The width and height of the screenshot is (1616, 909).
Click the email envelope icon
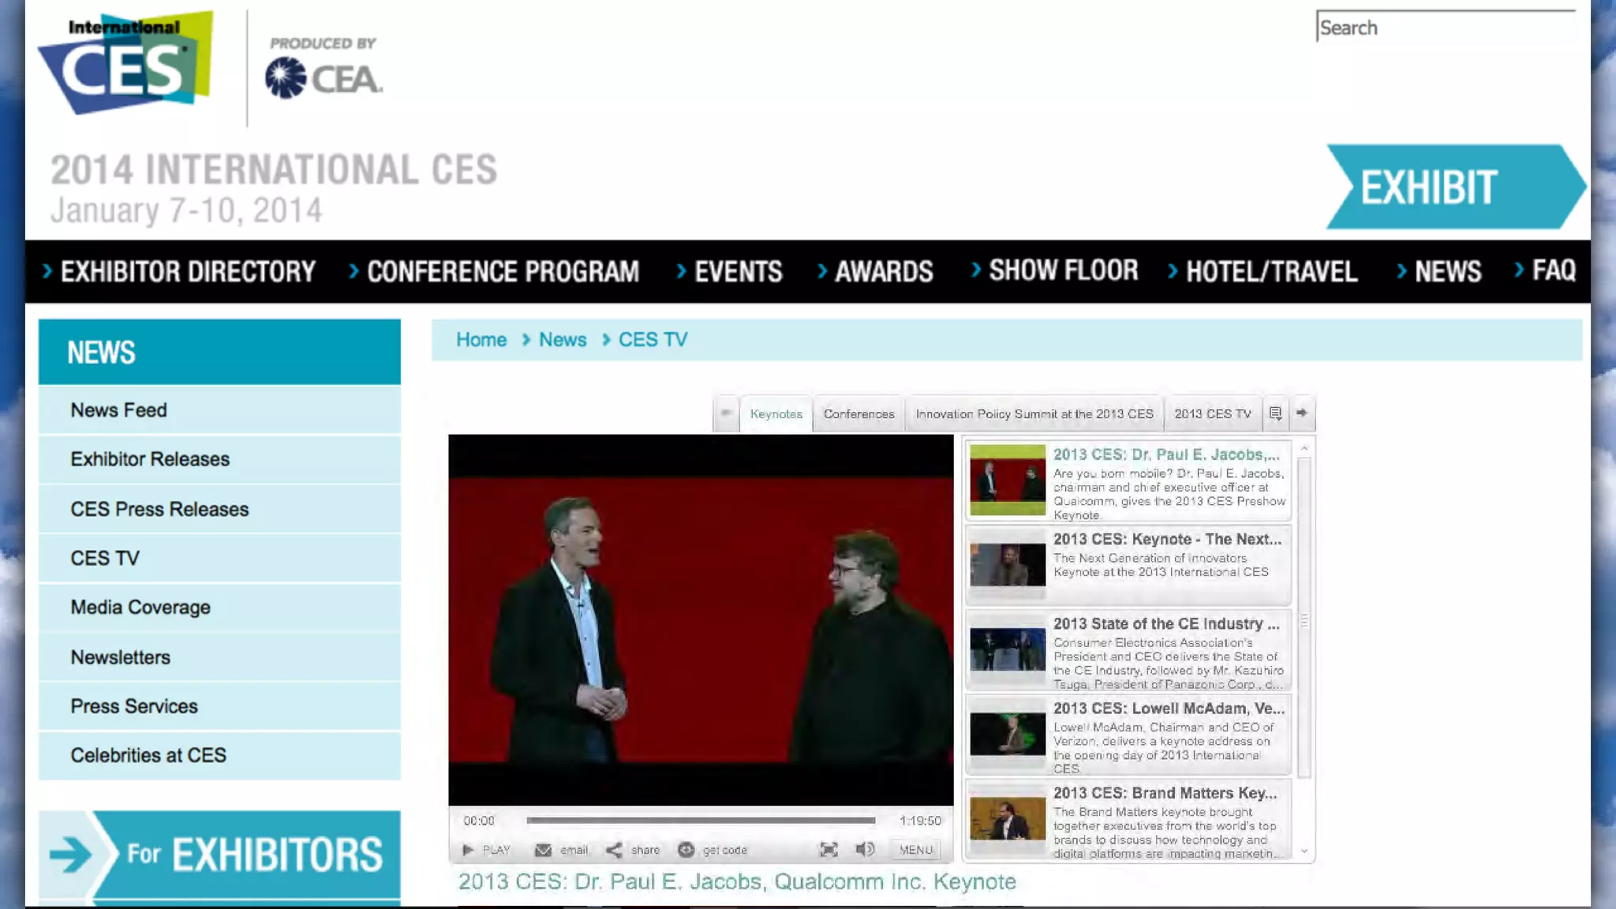(543, 850)
